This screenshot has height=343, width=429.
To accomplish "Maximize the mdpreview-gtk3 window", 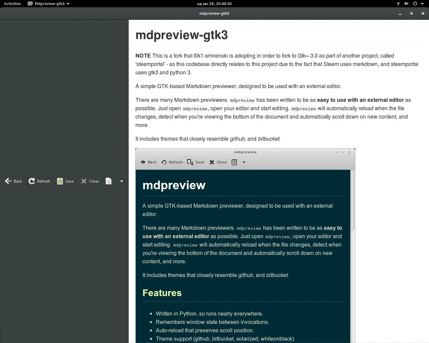I will point(412,13).
